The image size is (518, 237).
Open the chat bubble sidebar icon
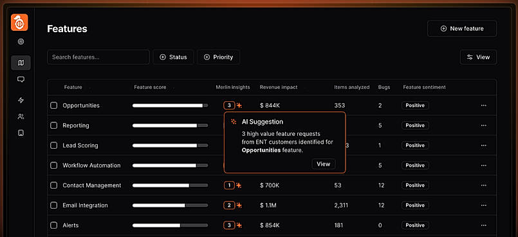pos(21,80)
